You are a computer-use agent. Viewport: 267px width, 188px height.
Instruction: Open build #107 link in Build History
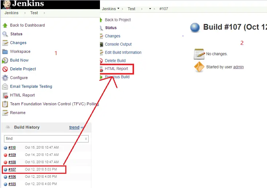[x=12, y=169]
